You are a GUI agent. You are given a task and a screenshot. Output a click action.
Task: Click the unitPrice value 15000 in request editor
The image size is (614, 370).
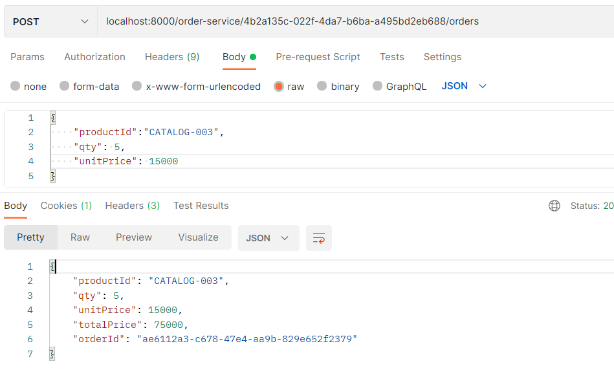pyautogui.click(x=163, y=161)
